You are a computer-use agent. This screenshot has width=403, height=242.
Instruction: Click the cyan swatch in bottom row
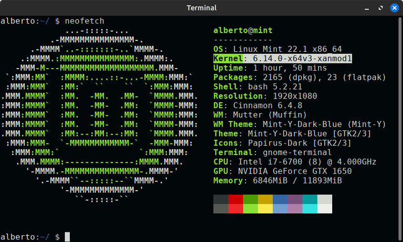[x=310, y=208]
